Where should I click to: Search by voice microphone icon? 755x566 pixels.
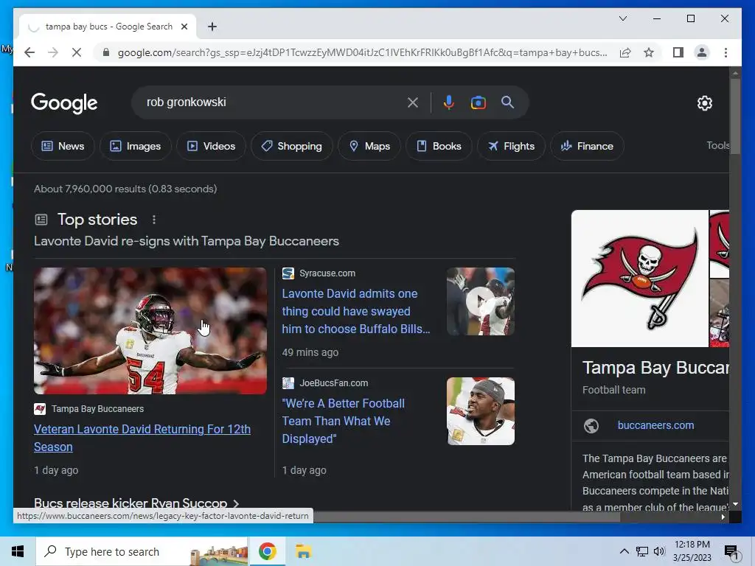coord(449,102)
